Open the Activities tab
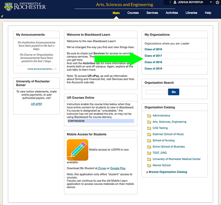The width and height of the screenshot is (221, 205). 172,13
